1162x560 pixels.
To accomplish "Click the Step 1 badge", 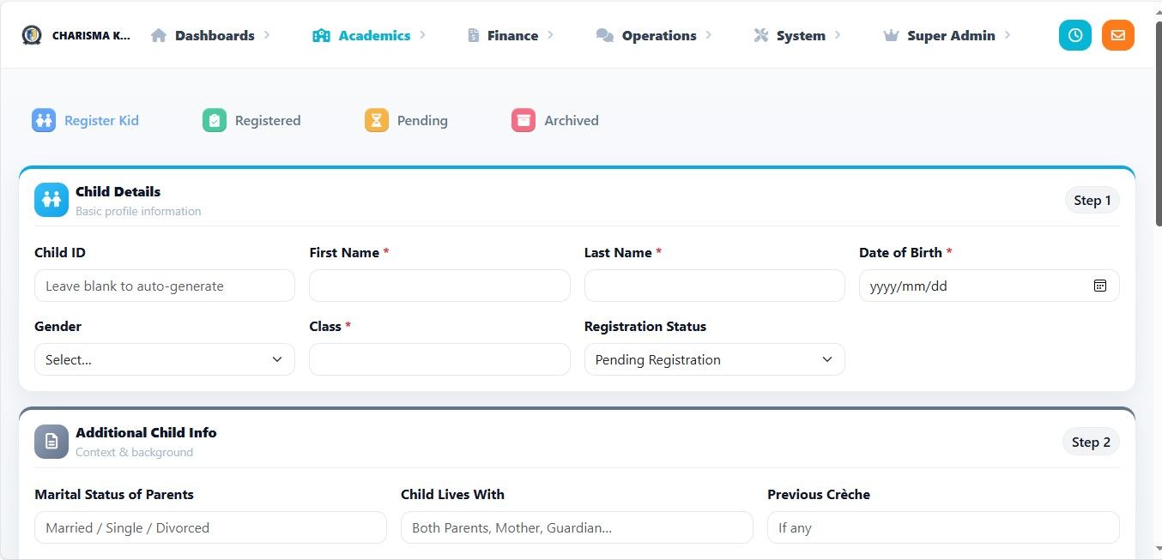I will (1092, 200).
